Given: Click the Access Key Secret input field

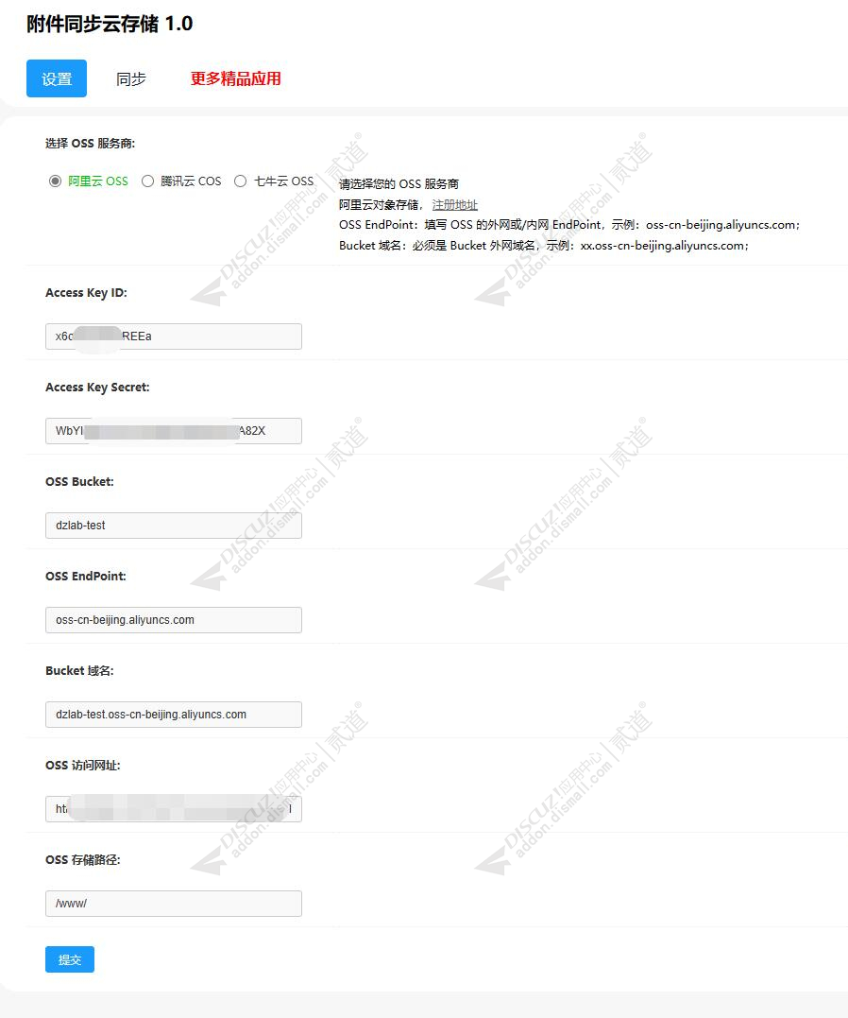Looking at the screenshot, I should point(173,431).
